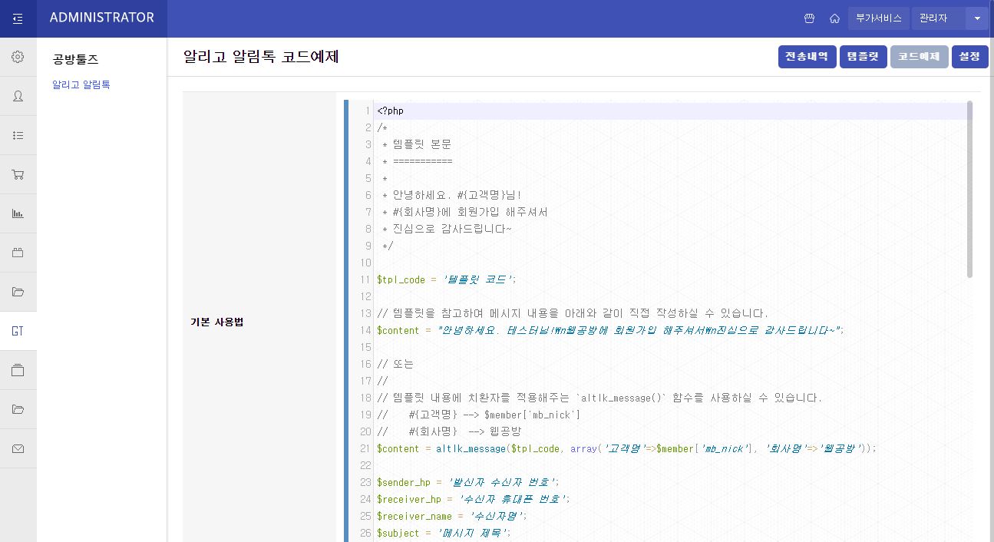Collapse sidebar using the hamburger icon
The image size is (994, 542).
18,18
